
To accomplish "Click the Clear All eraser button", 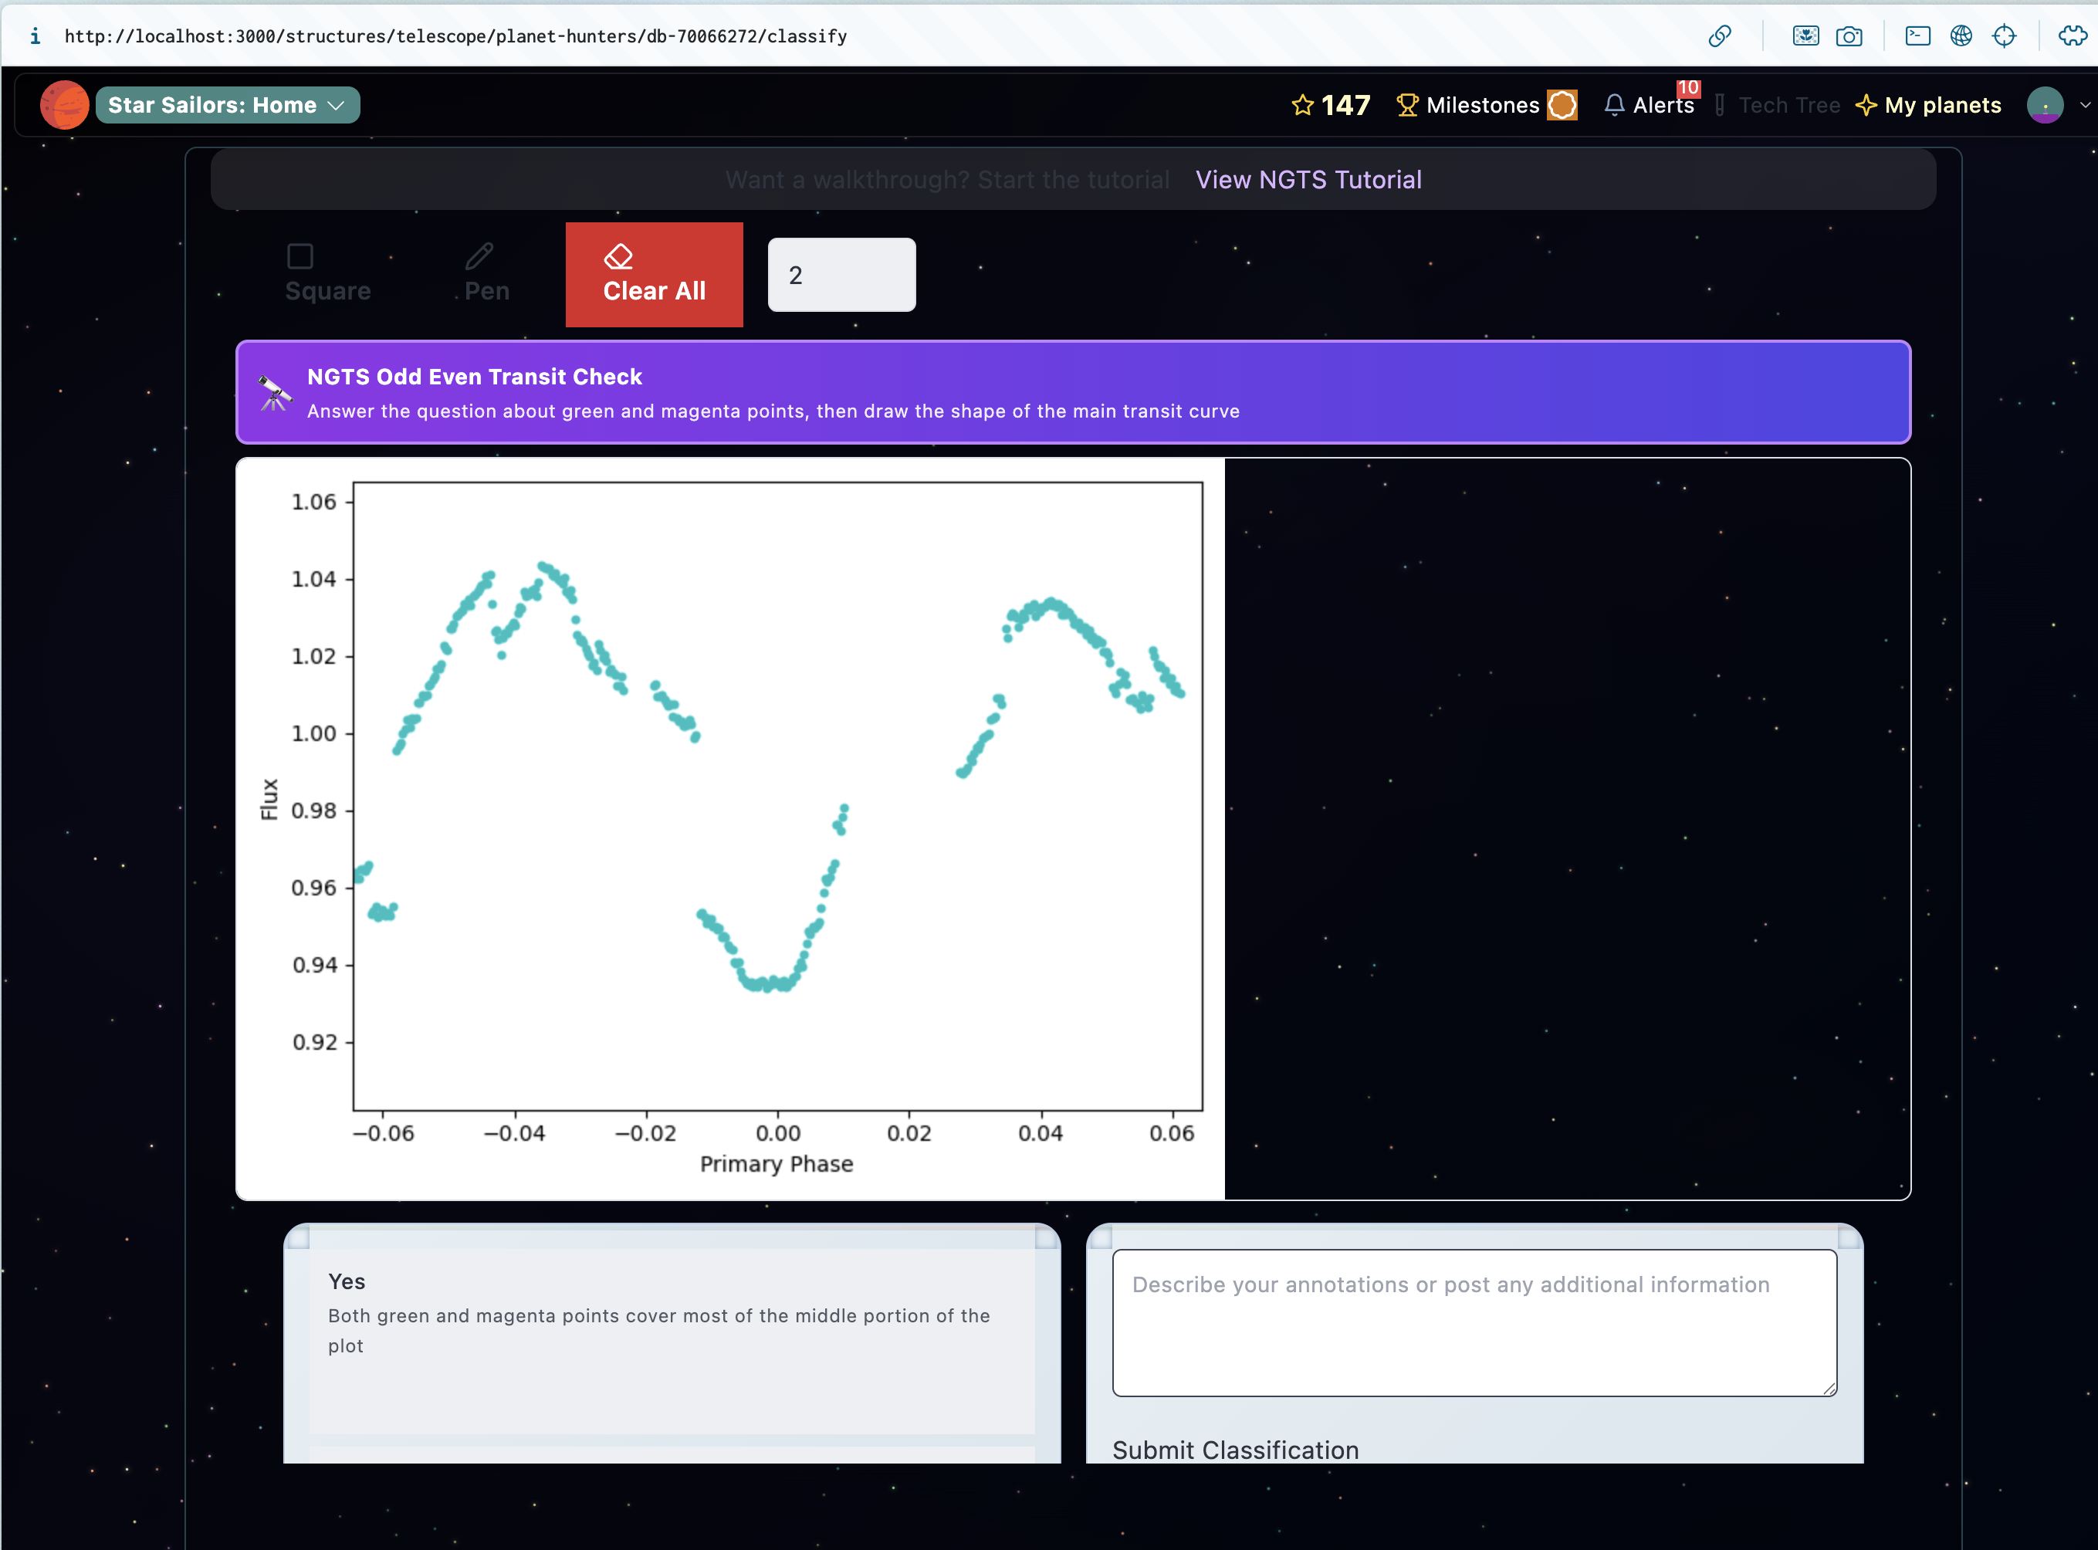I will (654, 275).
